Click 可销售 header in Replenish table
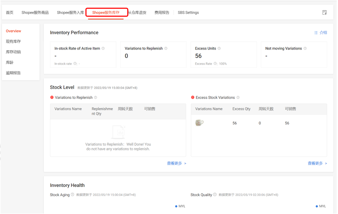 click(x=150, y=109)
